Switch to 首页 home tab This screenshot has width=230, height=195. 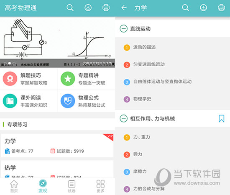(14, 186)
